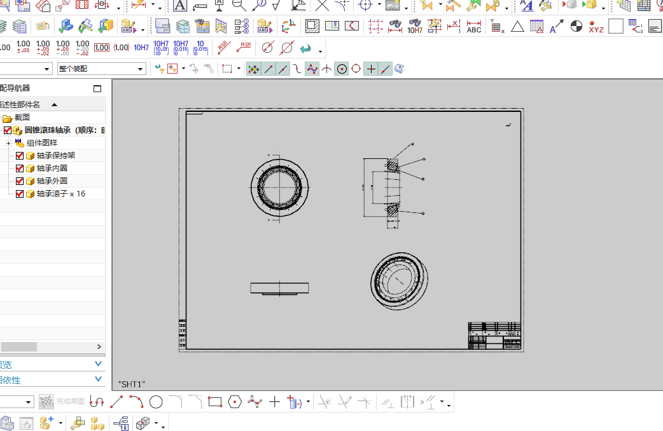The image size is (663, 431).
Task: Select the Datum Feature Symbol tool
Action: click(219, 5)
